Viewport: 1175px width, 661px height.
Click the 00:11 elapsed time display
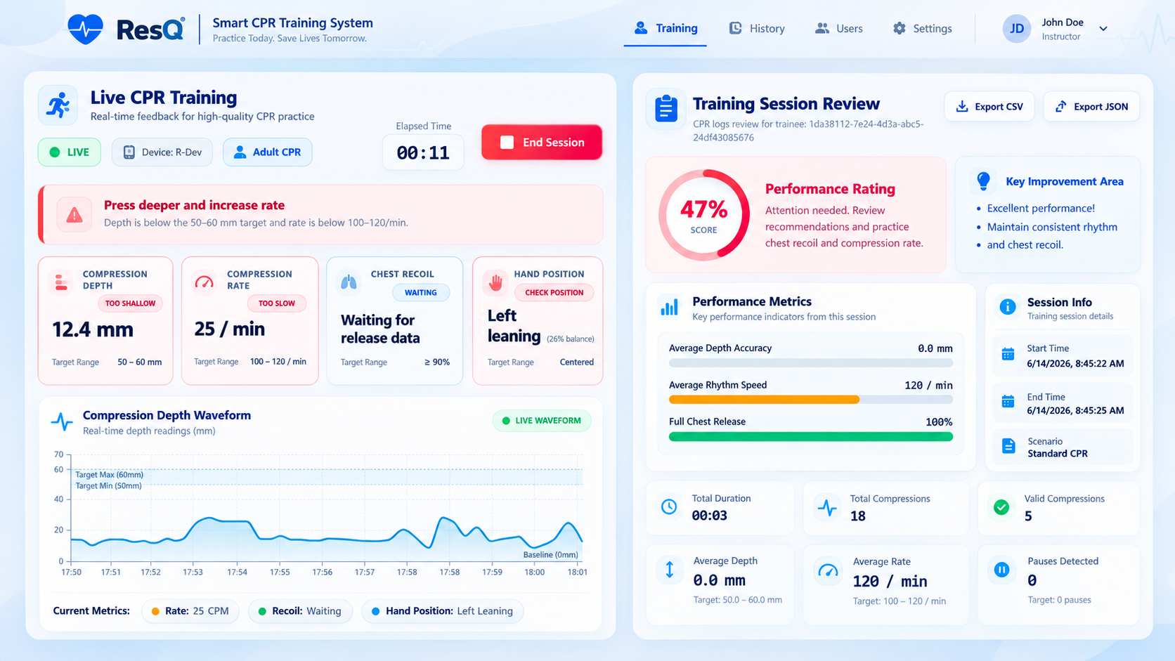point(423,152)
